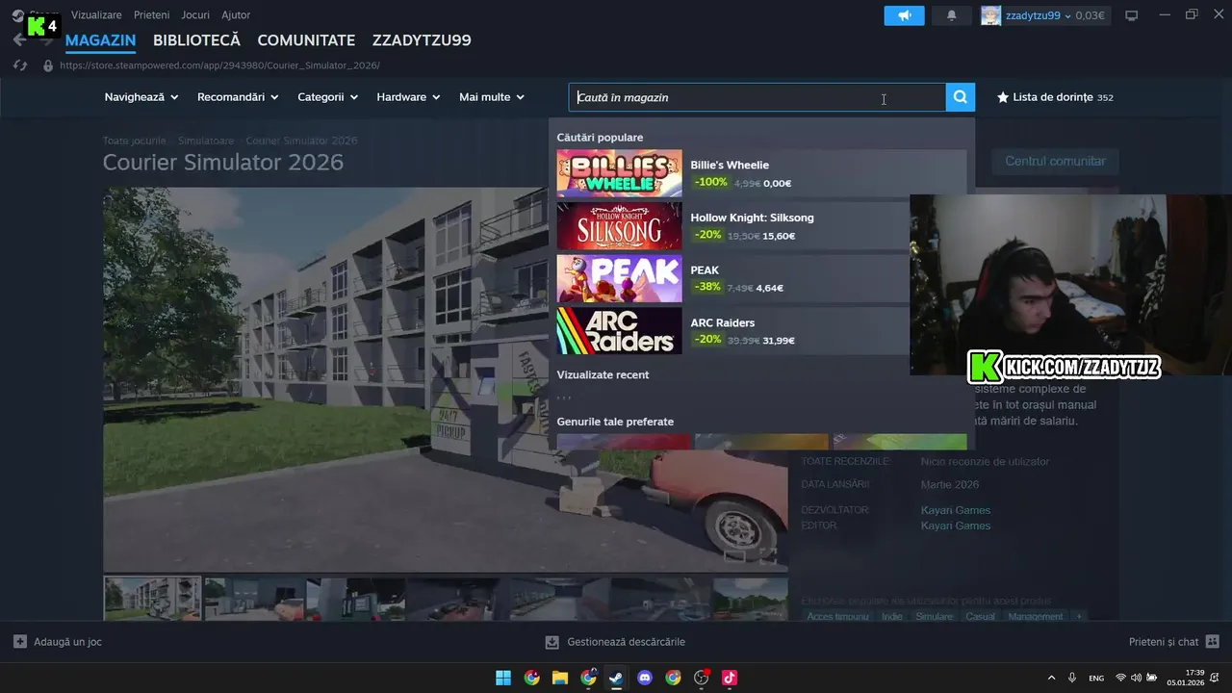Open the notifications bell
Image resolution: width=1232 pixels, height=693 pixels.
[952, 15]
